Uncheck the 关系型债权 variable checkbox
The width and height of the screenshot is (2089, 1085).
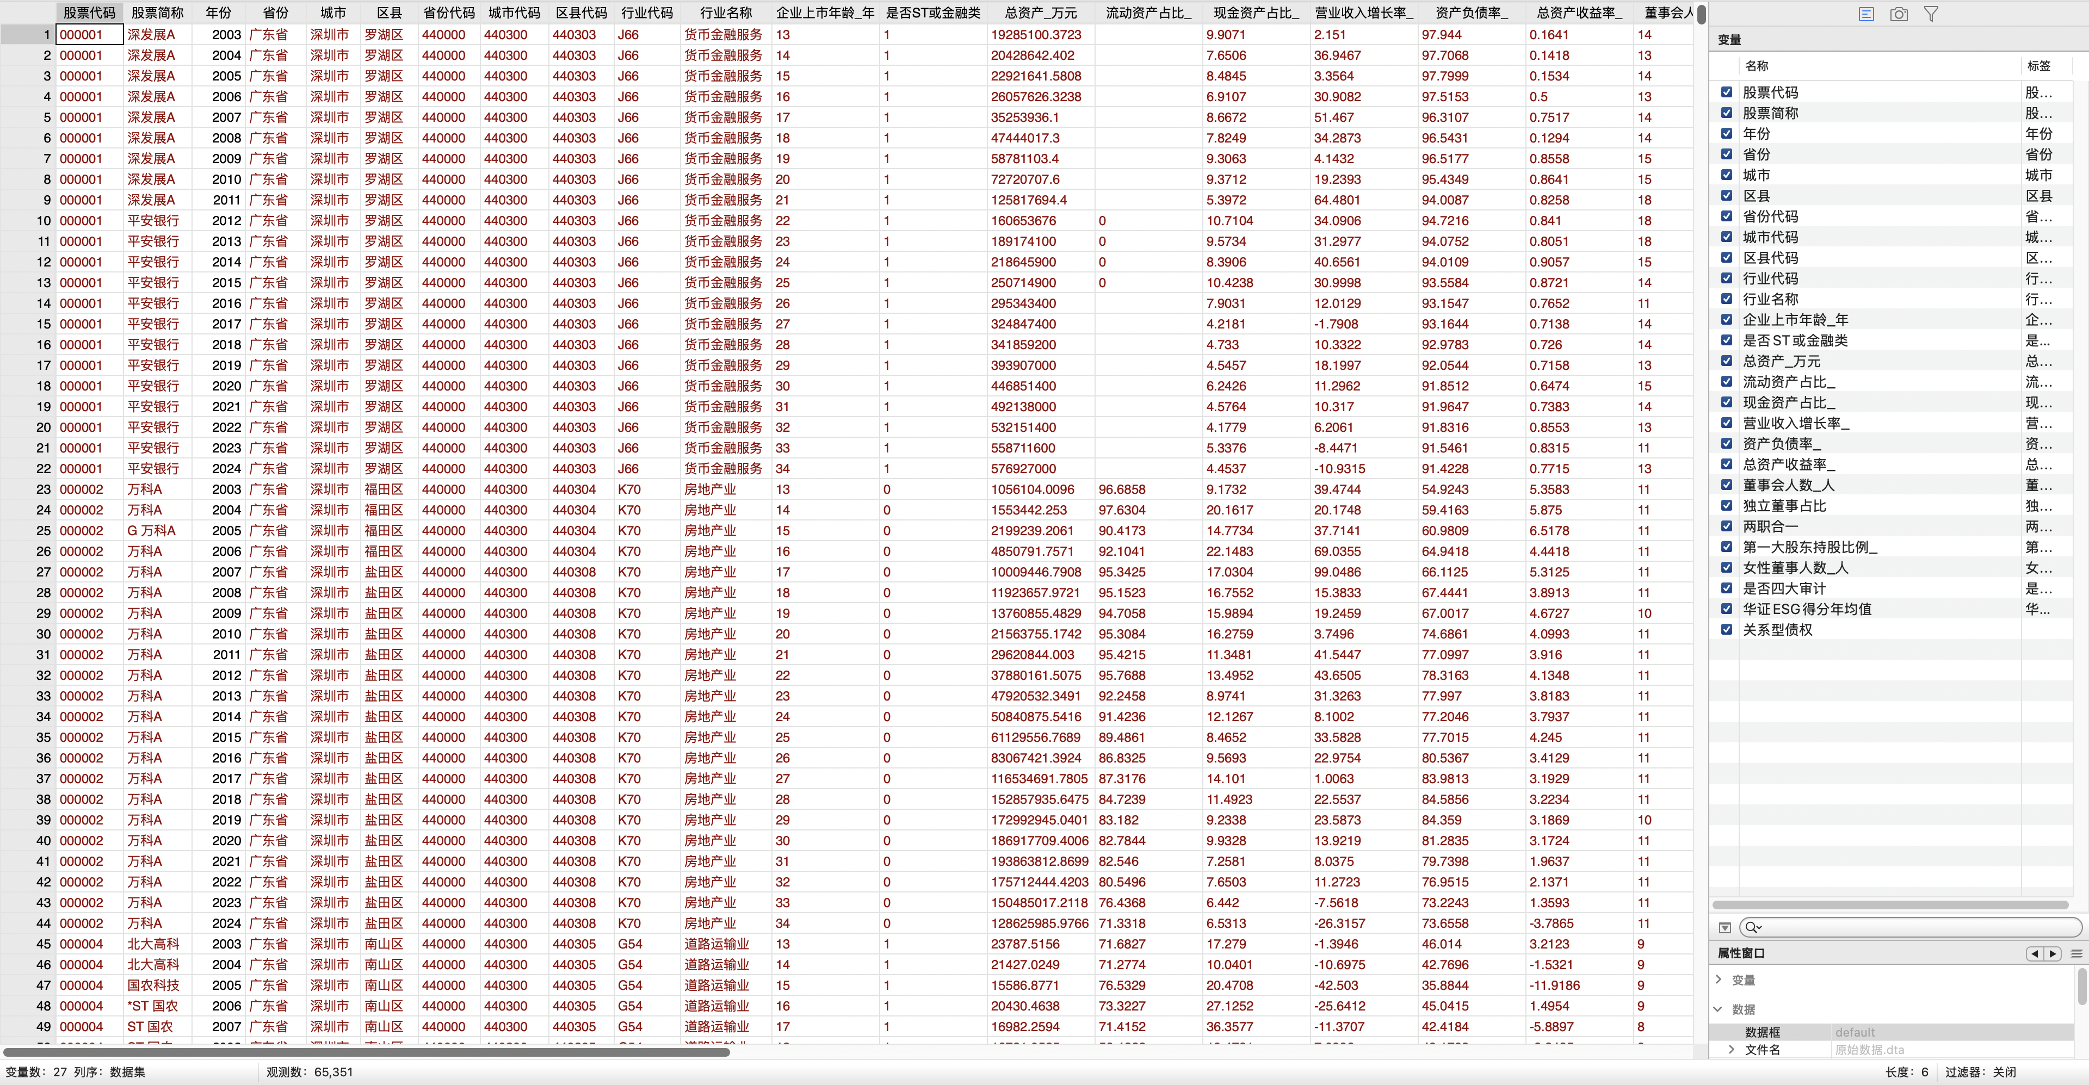tap(1727, 629)
